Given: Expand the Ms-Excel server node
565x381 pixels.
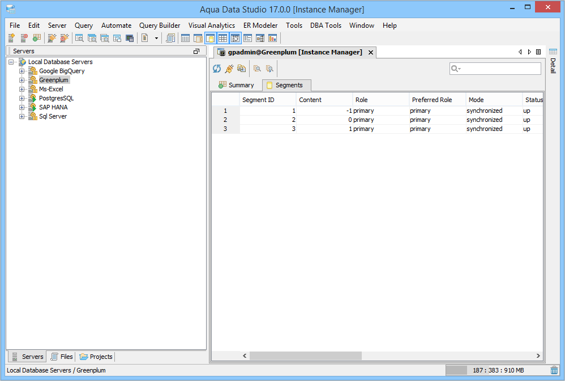Looking at the screenshot, I should (22, 89).
